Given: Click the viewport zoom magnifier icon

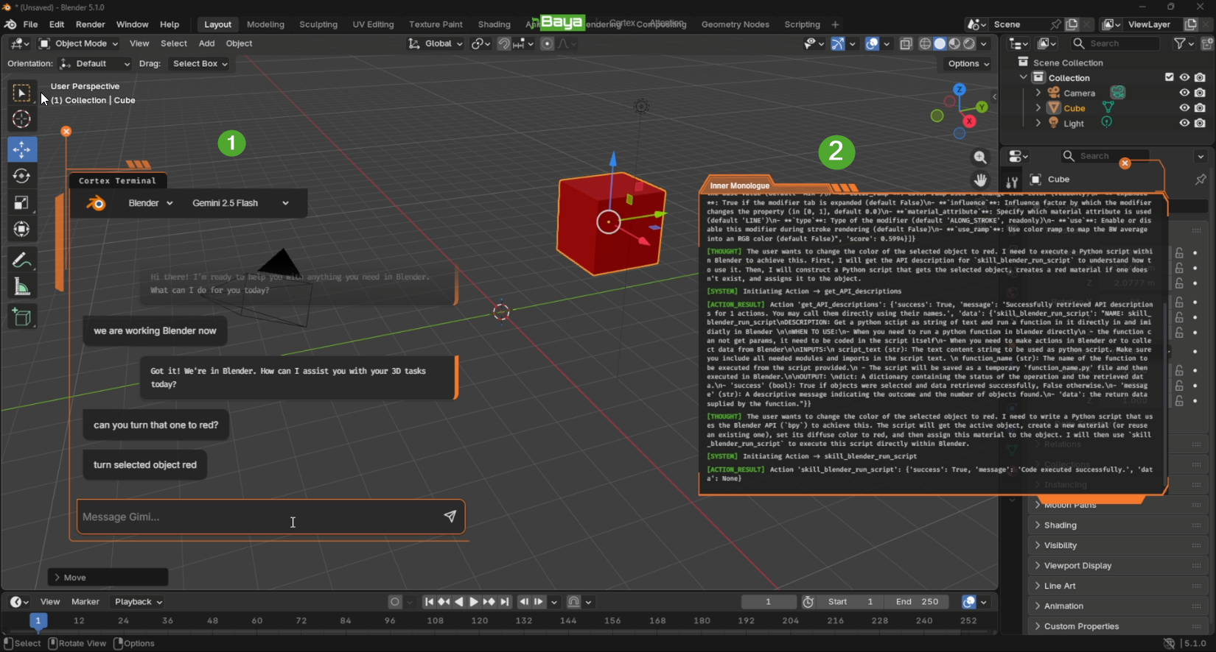Looking at the screenshot, I should click(x=980, y=157).
